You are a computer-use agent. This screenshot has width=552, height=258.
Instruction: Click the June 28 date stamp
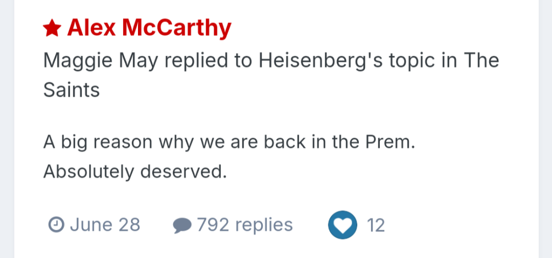pos(105,225)
